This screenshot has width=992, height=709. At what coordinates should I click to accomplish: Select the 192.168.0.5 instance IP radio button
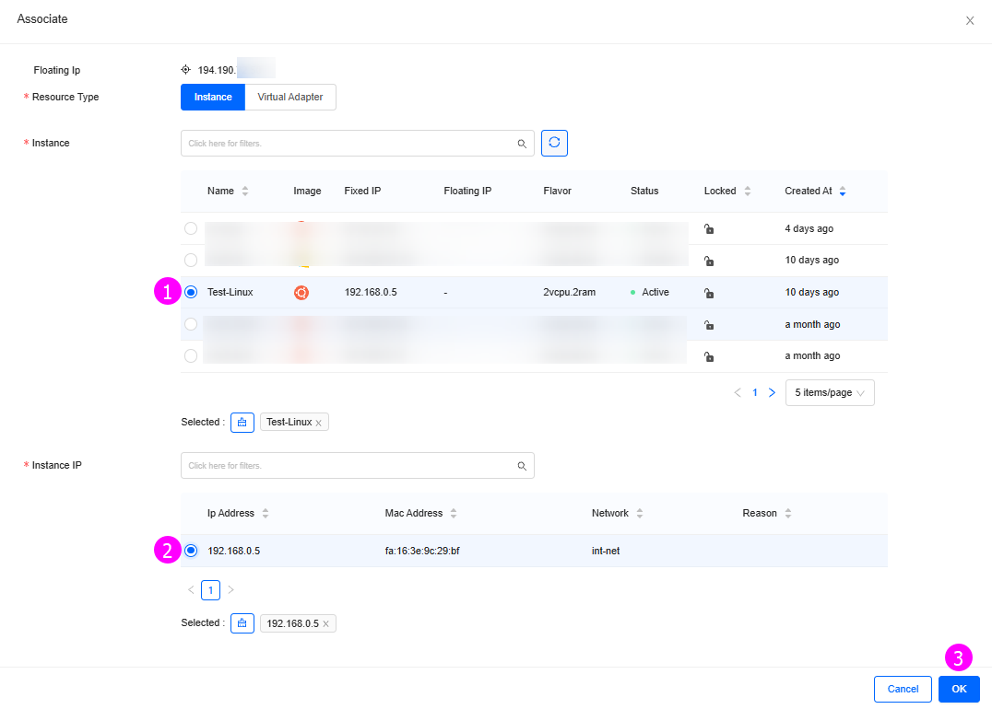point(191,551)
